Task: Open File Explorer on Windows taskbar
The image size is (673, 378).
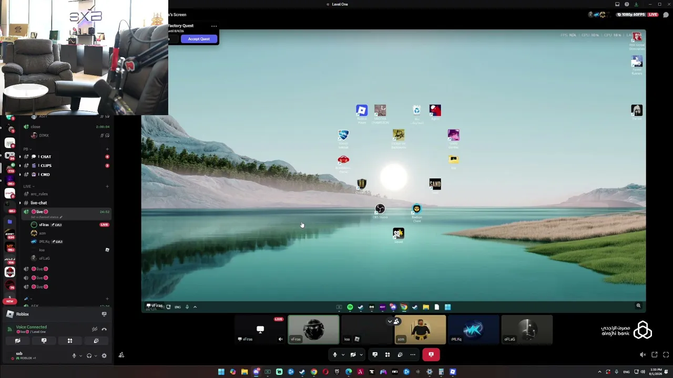Action: [x=244, y=372]
